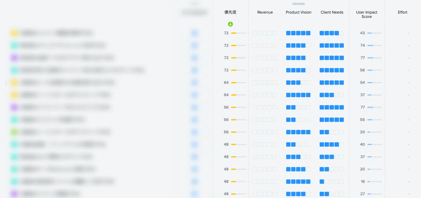Click the user impact value 16
The image size is (421, 198).
click(x=362, y=182)
